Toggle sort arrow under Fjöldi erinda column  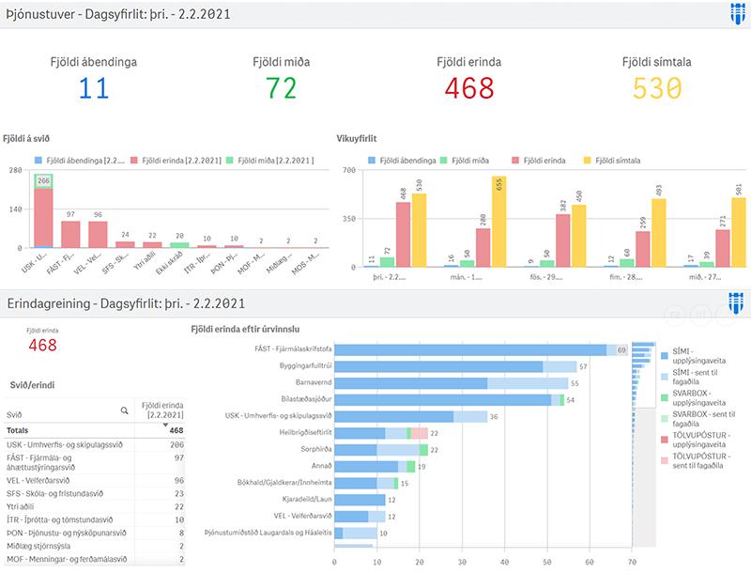coord(165,425)
